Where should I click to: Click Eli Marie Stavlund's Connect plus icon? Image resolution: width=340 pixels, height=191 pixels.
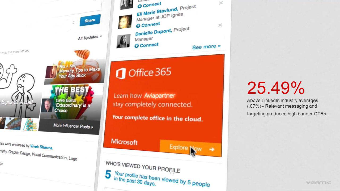[x=138, y=26]
